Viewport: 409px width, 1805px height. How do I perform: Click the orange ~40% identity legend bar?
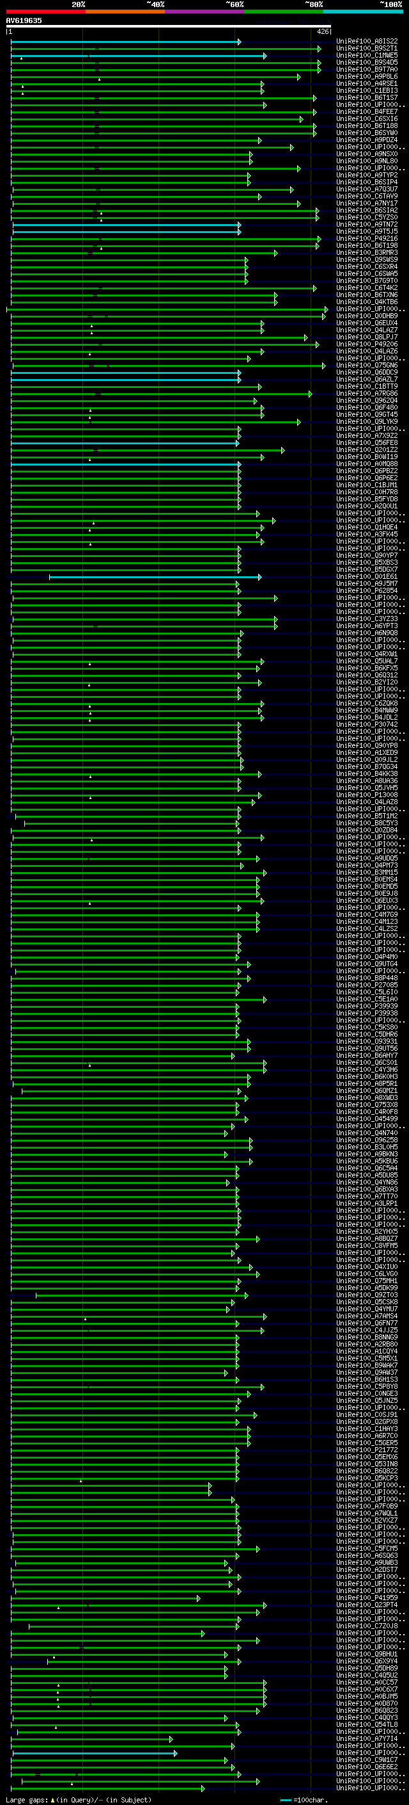pos(125,12)
